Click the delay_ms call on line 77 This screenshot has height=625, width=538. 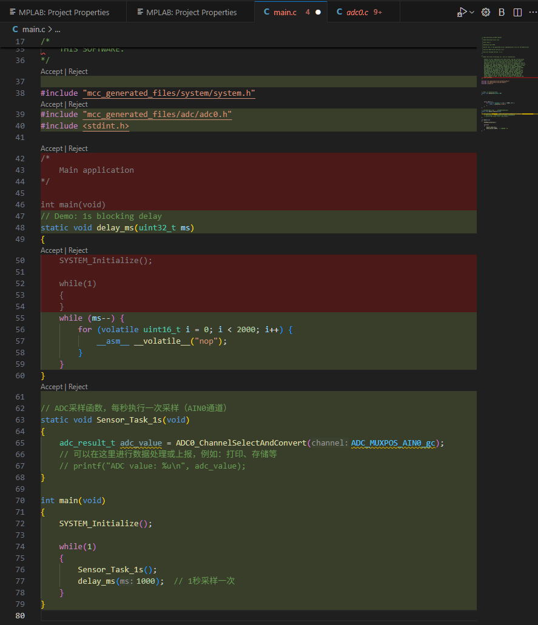click(x=96, y=581)
